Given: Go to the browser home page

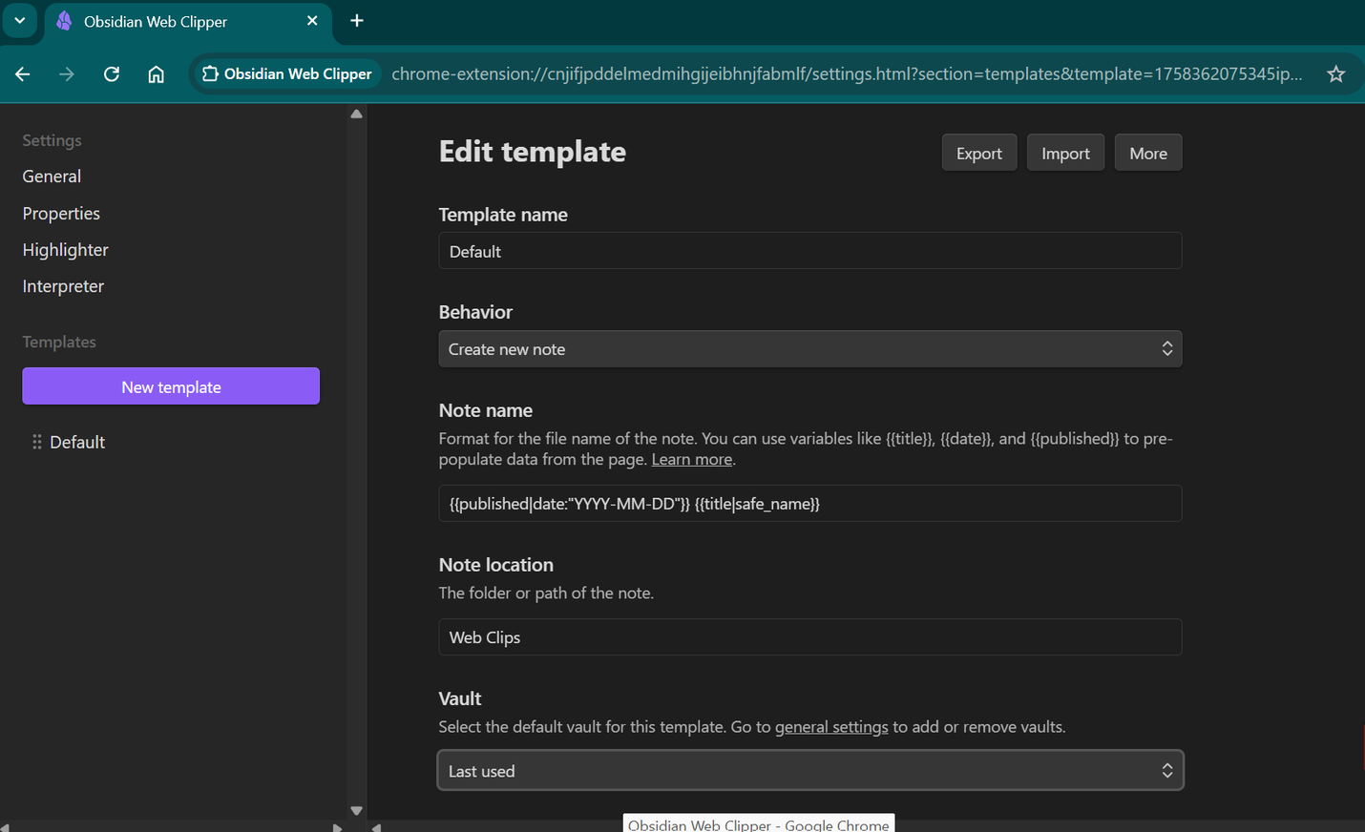Looking at the screenshot, I should 156,74.
